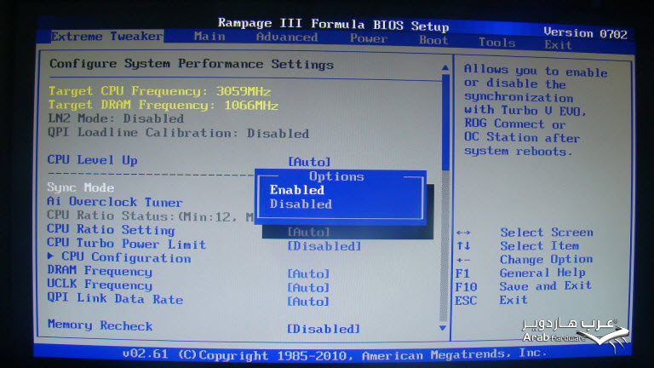Viewport: 654px width, 368px height.
Task: Select Ai Overclock Tuner setting
Action: [x=115, y=202]
